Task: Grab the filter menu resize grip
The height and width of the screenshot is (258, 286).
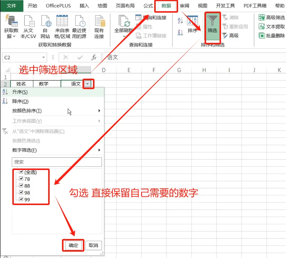Action: 102,253
